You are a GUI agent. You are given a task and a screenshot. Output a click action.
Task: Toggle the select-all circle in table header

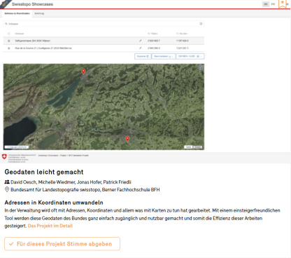click(x=9, y=34)
